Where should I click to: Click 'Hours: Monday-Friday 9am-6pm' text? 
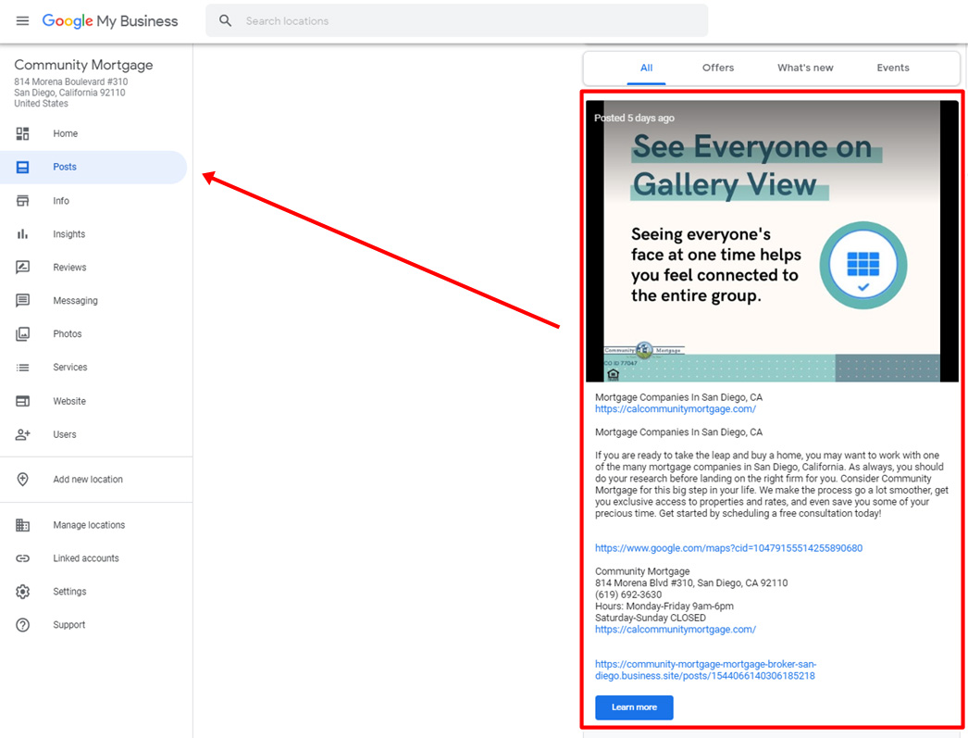point(664,607)
